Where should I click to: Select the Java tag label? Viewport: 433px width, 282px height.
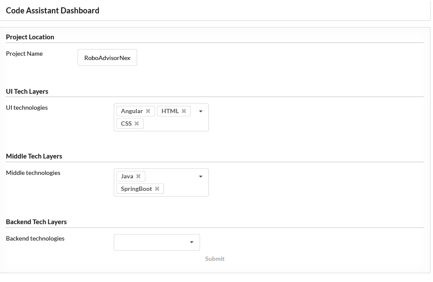(127, 176)
